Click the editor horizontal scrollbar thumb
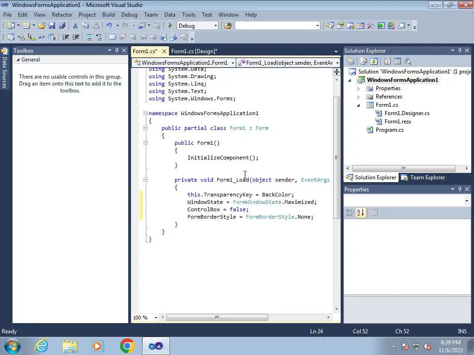Screen dimensions: 474x355 tap(217, 317)
